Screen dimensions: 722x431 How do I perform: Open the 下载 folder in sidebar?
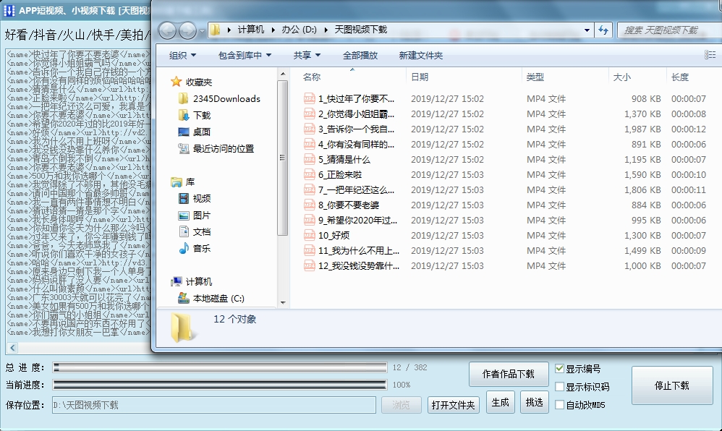tap(195, 115)
